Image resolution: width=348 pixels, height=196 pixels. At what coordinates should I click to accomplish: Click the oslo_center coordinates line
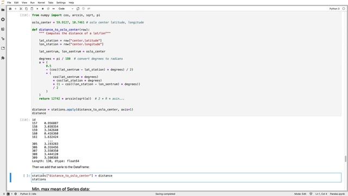pyautogui.click(x=88, y=22)
